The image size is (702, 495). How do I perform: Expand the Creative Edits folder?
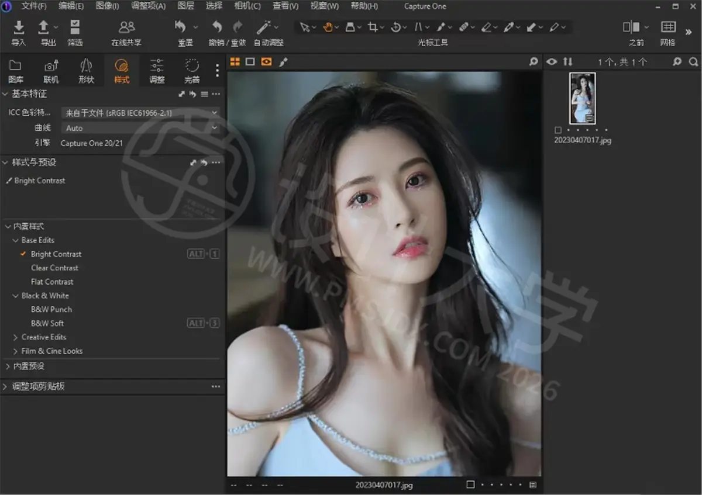[x=16, y=337]
